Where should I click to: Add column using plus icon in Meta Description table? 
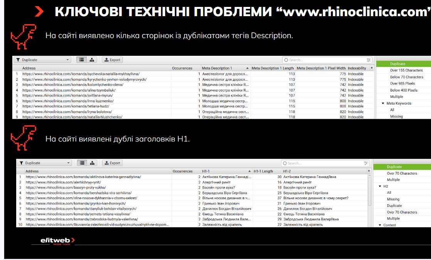point(372,68)
